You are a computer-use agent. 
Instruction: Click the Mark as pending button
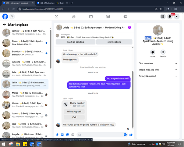coord(75,42)
